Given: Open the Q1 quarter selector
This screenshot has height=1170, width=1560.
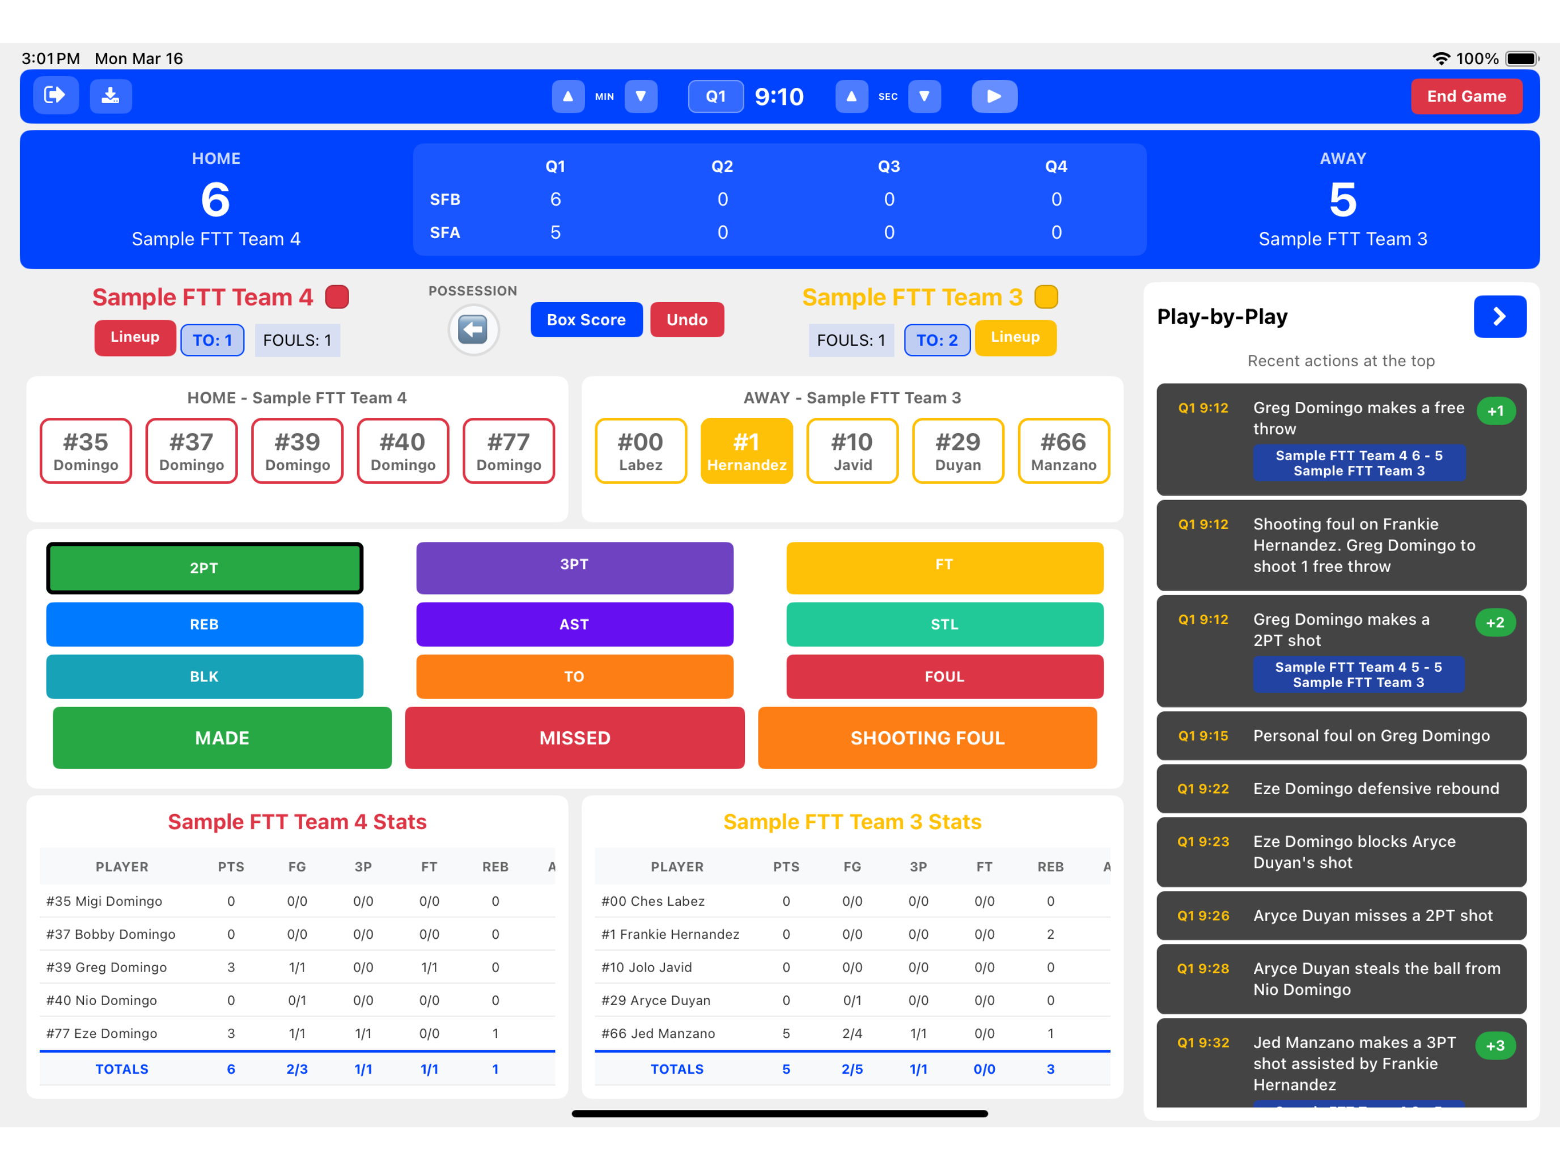Looking at the screenshot, I should (716, 96).
